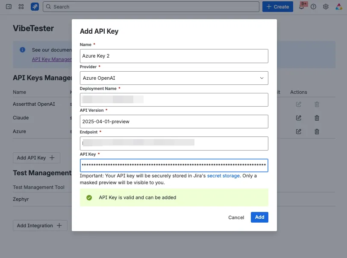
Task: Open the Provider Azure OpenAI dropdown
Action: pyautogui.click(x=174, y=78)
